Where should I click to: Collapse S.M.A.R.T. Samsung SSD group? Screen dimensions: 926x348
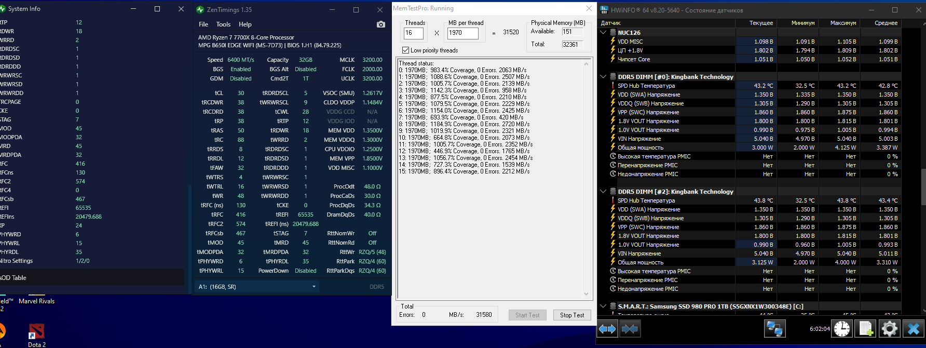click(603, 306)
